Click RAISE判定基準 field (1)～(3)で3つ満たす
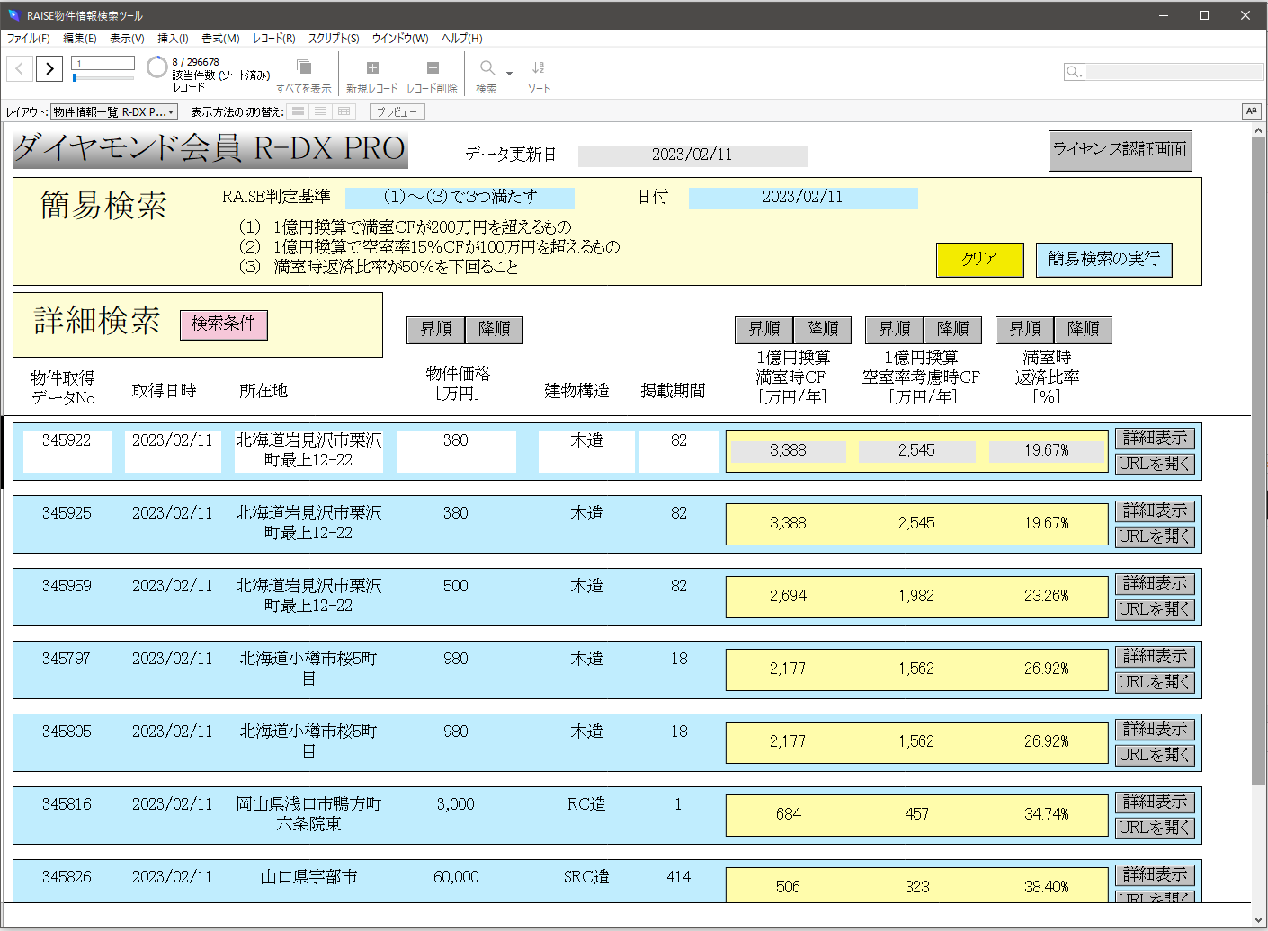Screen dimensions: 1268x931 (x=460, y=198)
